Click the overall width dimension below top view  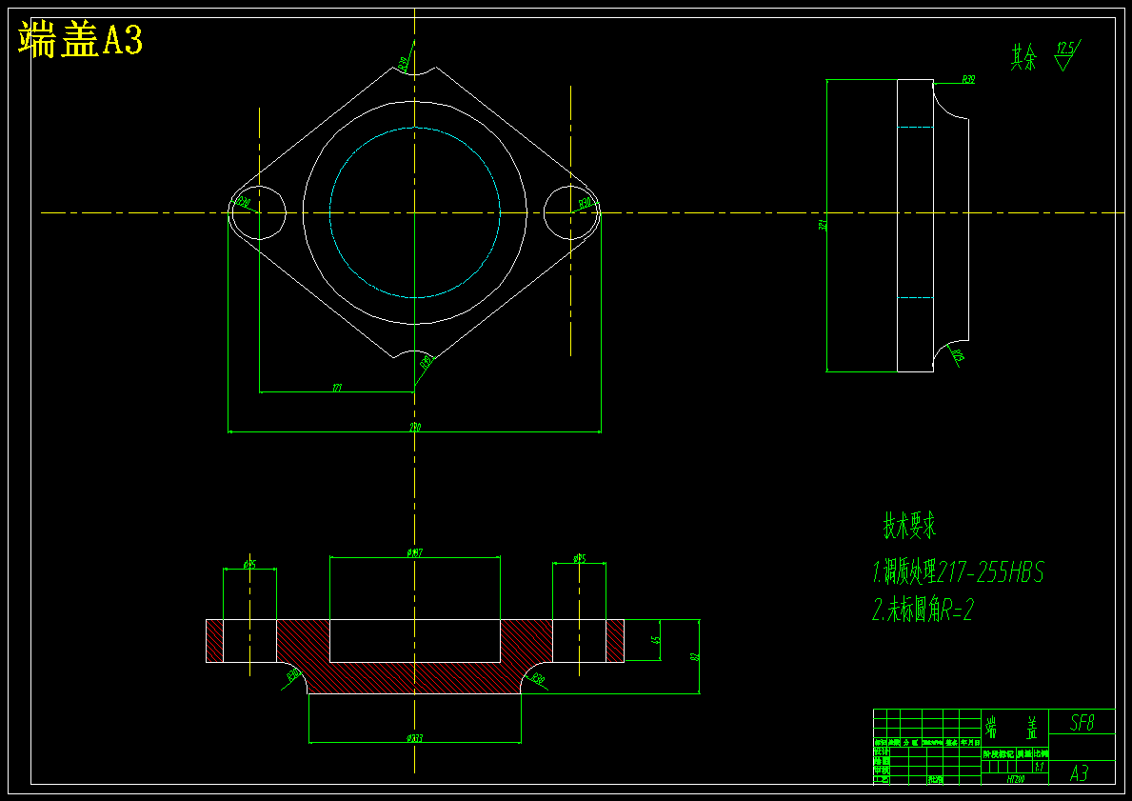[415, 428]
